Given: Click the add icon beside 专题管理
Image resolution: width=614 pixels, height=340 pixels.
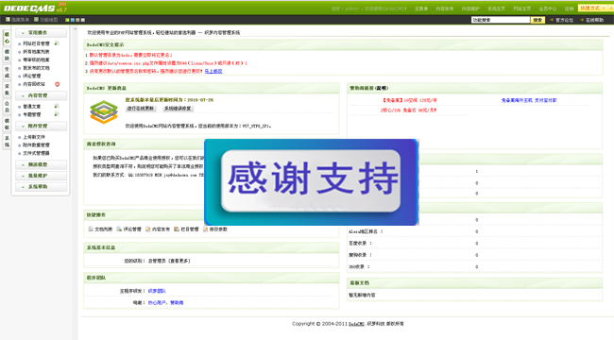Looking at the screenshot, I should click(x=57, y=114).
